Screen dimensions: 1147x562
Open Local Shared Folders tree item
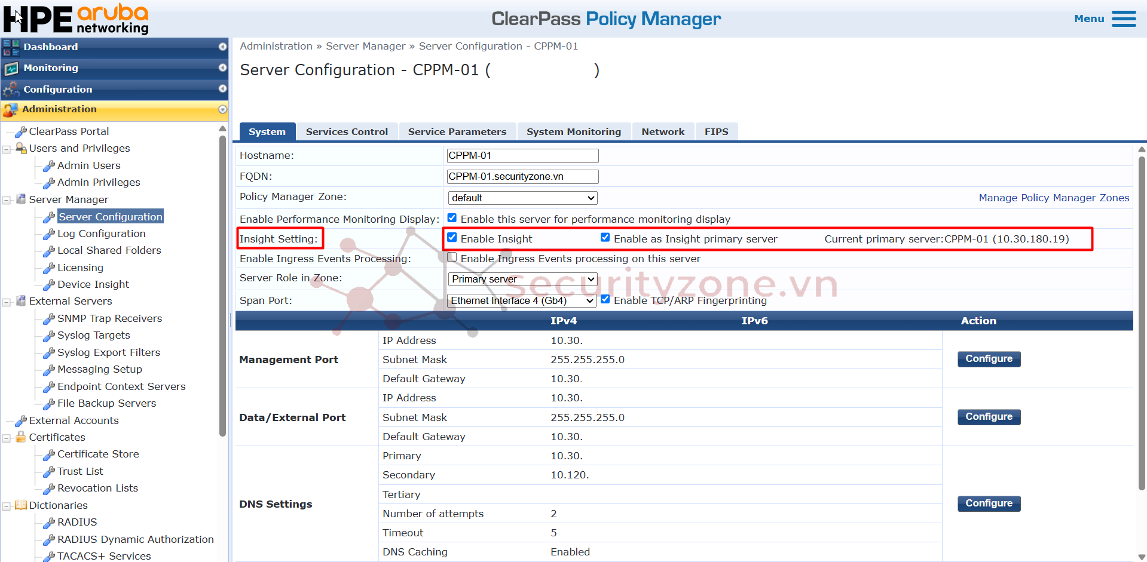(x=109, y=250)
